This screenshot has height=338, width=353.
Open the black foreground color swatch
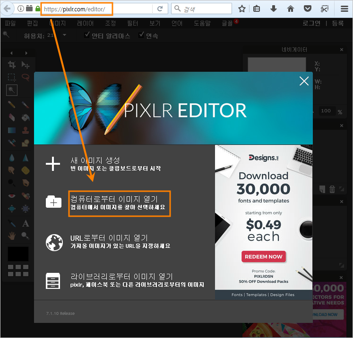tap(18, 254)
